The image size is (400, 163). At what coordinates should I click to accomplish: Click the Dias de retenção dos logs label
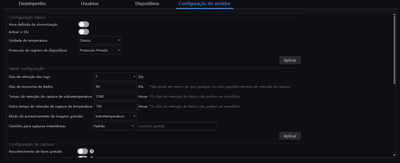[29, 77]
